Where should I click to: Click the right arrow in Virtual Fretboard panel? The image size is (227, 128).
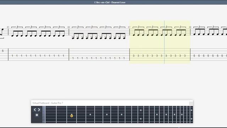click(39, 110)
